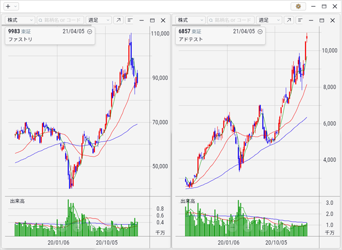Click the horizontal scrollbar under the 6857 toolbar

click(x=216, y=25)
